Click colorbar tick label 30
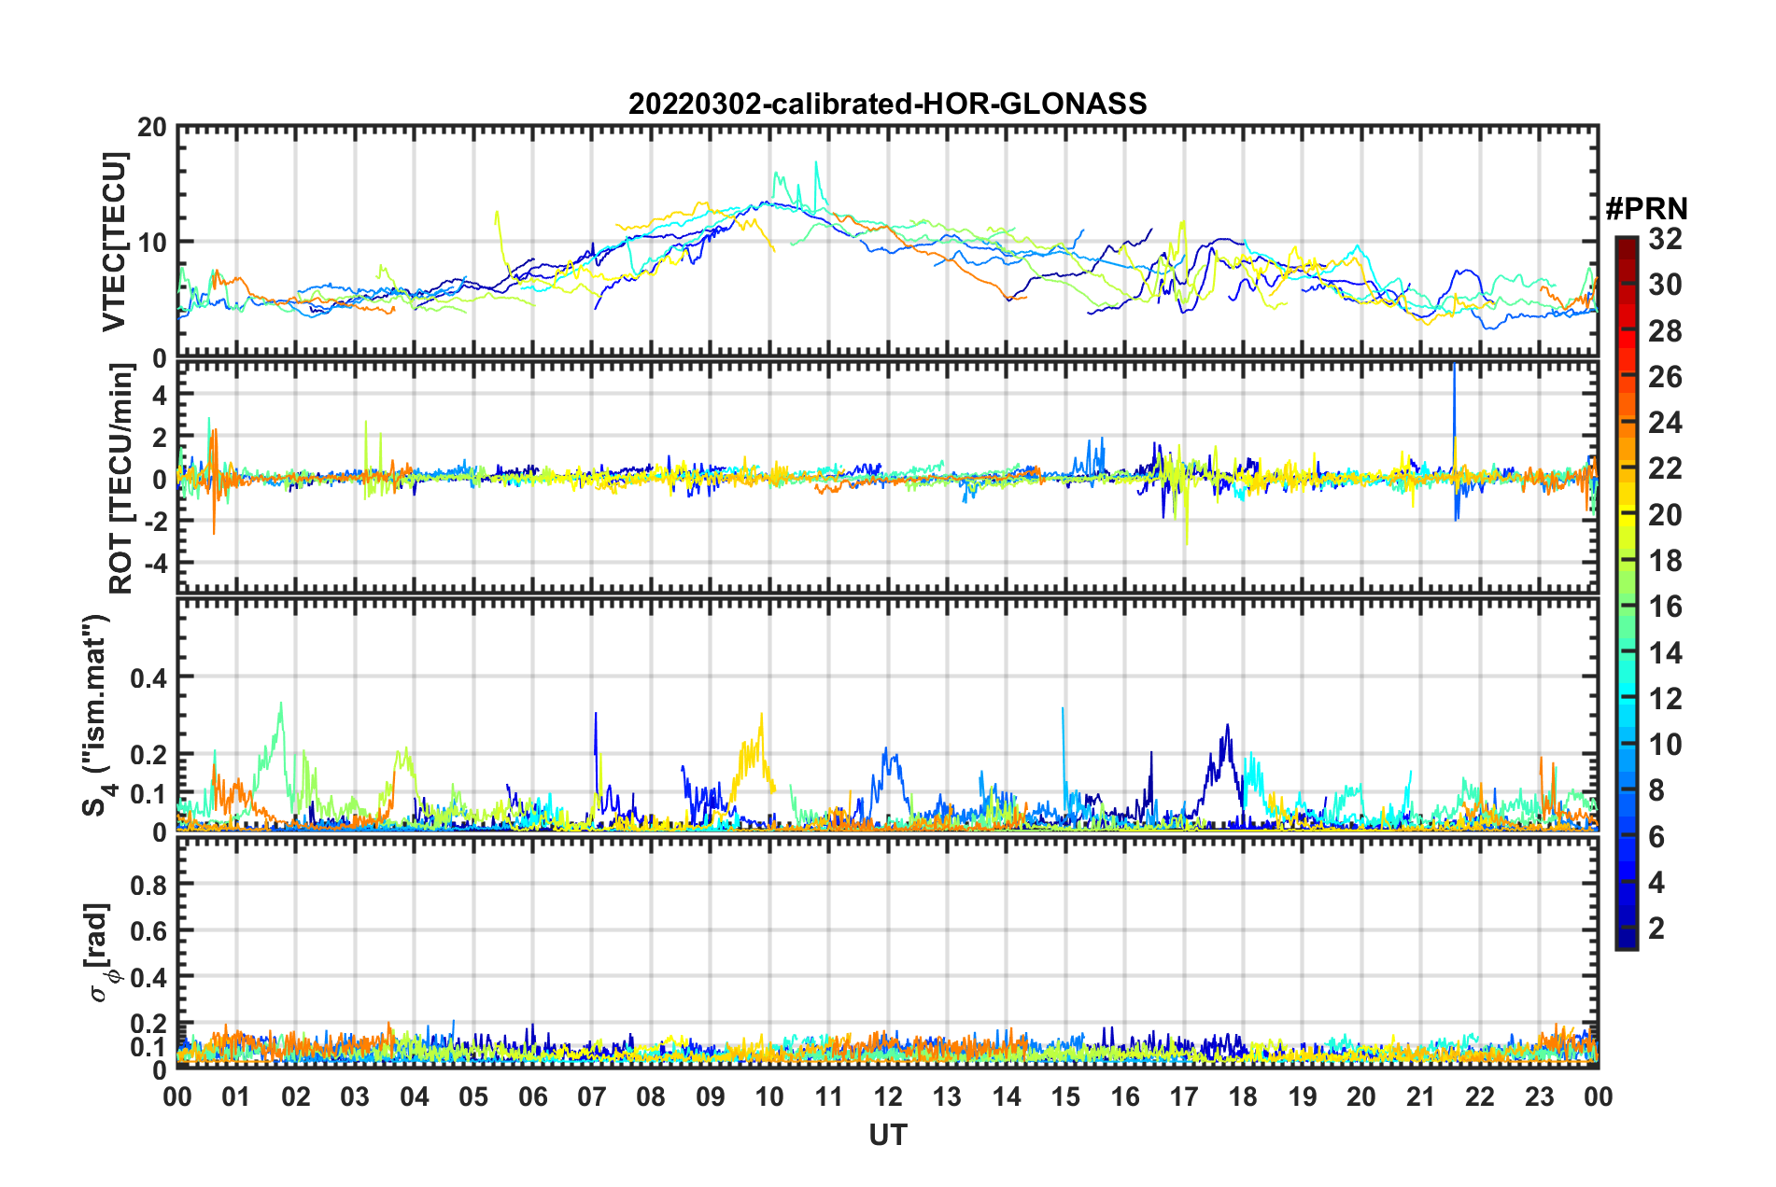1776x1187 pixels. coord(1665,285)
